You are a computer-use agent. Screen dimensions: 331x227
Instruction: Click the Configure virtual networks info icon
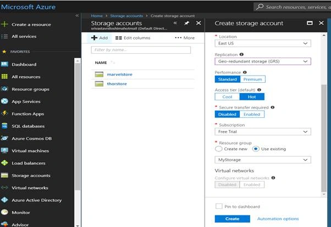click(x=273, y=178)
